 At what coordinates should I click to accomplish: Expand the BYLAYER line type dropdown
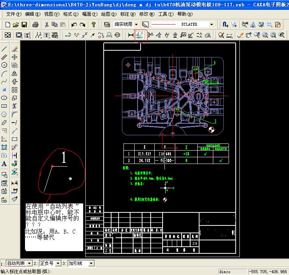point(211,25)
